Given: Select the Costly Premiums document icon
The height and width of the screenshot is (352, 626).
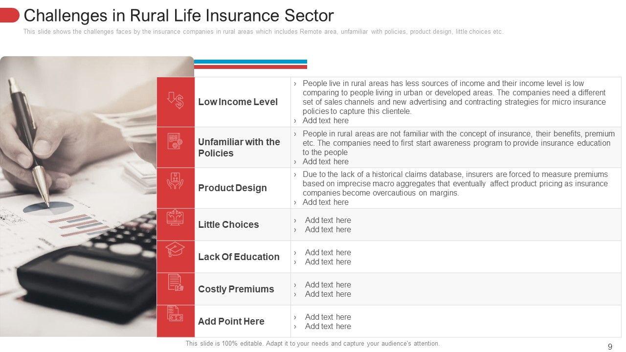Looking at the screenshot, I should pyautogui.click(x=175, y=282).
